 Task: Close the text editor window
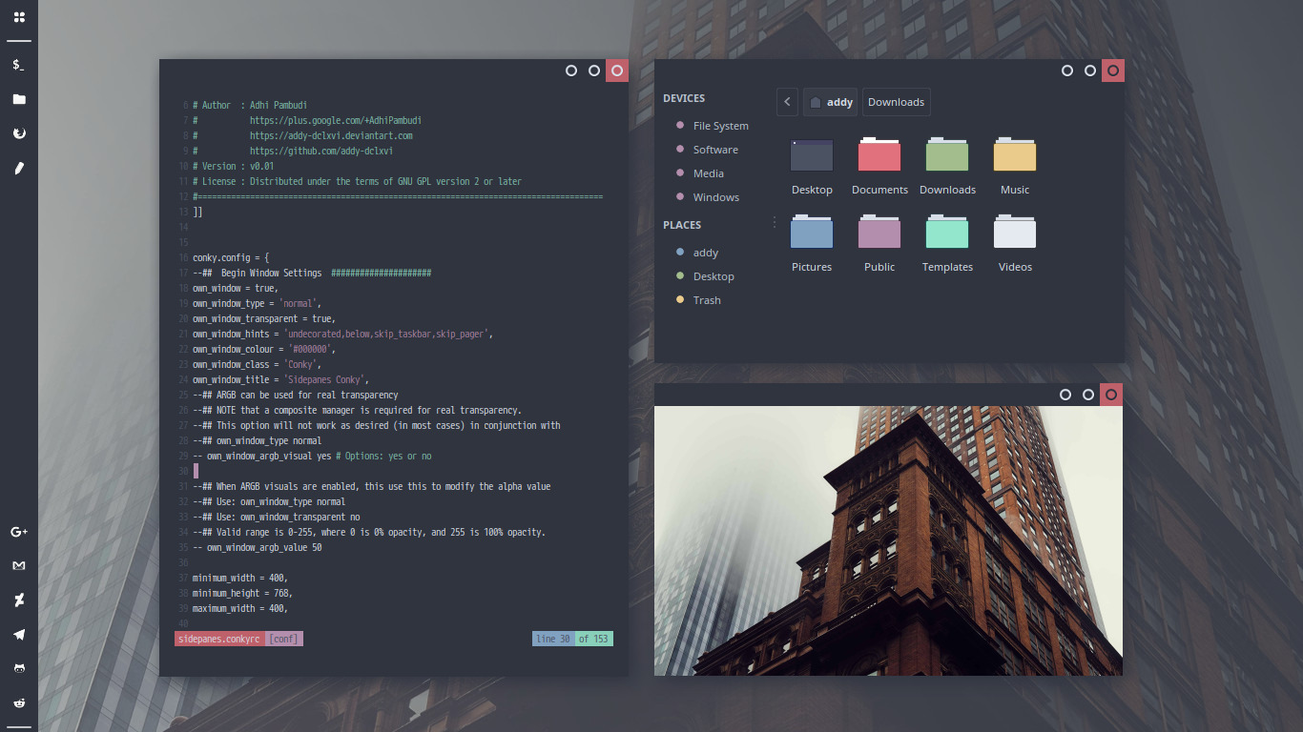point(617,71)
